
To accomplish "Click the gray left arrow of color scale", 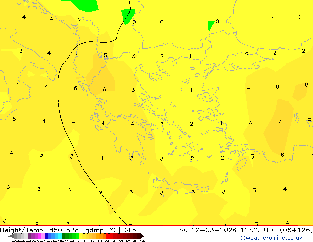I will coord(11,236).
